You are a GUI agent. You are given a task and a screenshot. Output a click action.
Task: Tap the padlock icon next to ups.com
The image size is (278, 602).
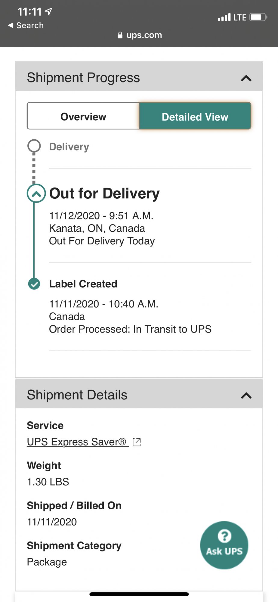(x=120, y=35)
